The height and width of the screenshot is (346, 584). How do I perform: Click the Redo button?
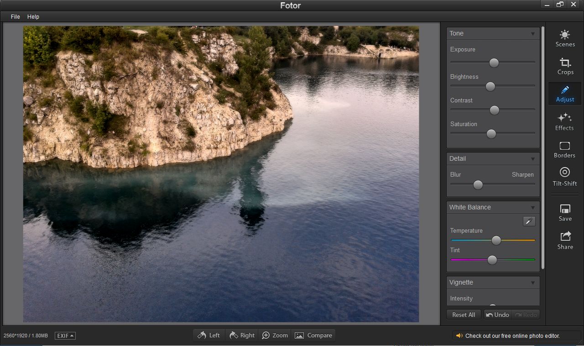526,315
